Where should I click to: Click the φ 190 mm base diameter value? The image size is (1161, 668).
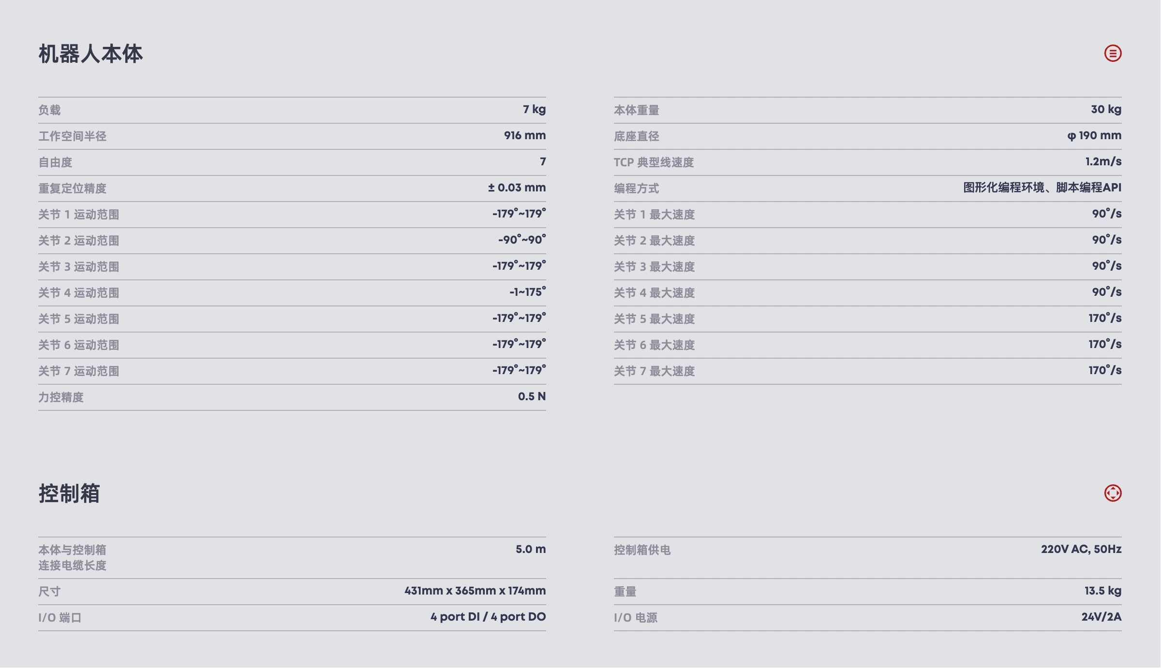tap(1094, 135)
